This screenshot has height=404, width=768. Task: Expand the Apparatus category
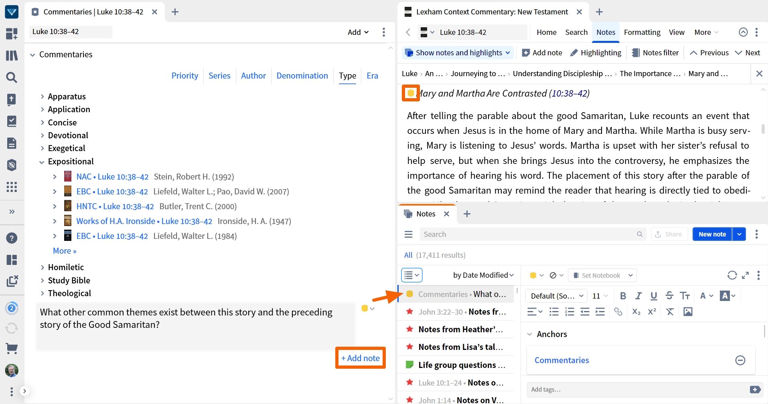(x=42, y=97)
